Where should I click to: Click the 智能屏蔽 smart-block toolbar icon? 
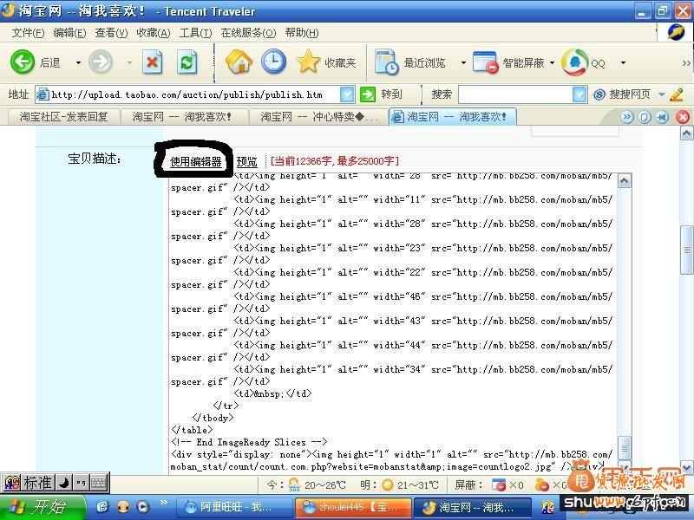pos(483,62)
